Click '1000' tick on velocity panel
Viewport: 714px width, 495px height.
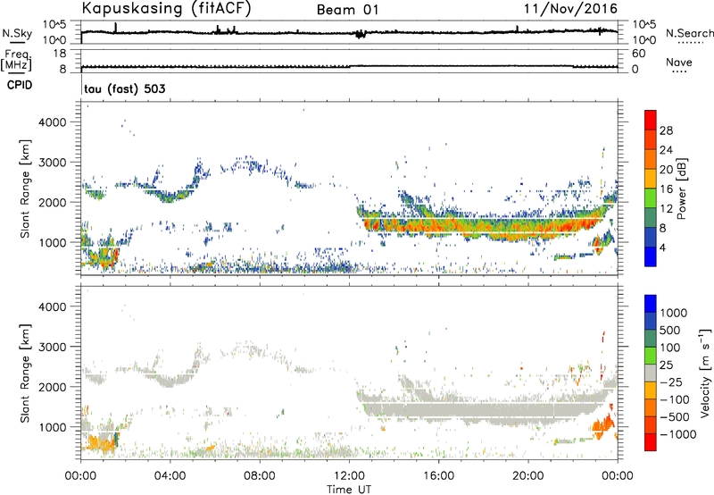[52, 427]
